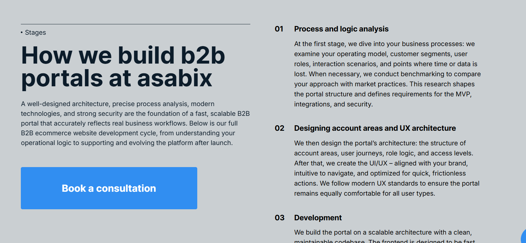
Task: Select the Process and logic analysis heading
Action: pos(341,29)
